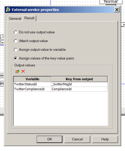Open Help for this dialog

pyautogui.click(x=105, y=139)
